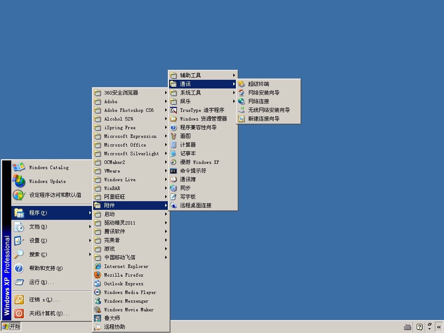This screenshot has width=444, height=333.
Task: Expand Microsoft Office submenu
Action: pos(131,145)
